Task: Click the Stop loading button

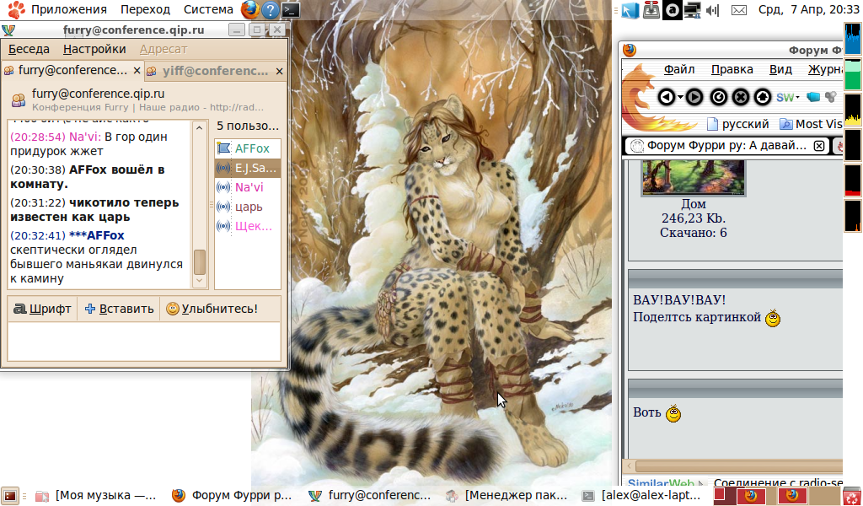Action: pos(741,97)
